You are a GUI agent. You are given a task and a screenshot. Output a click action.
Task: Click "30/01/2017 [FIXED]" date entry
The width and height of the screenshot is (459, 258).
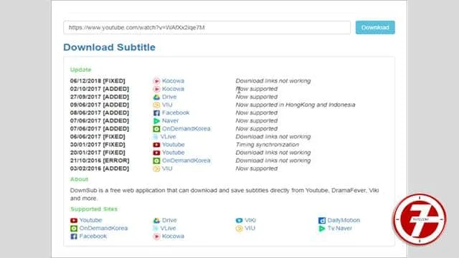98,145
